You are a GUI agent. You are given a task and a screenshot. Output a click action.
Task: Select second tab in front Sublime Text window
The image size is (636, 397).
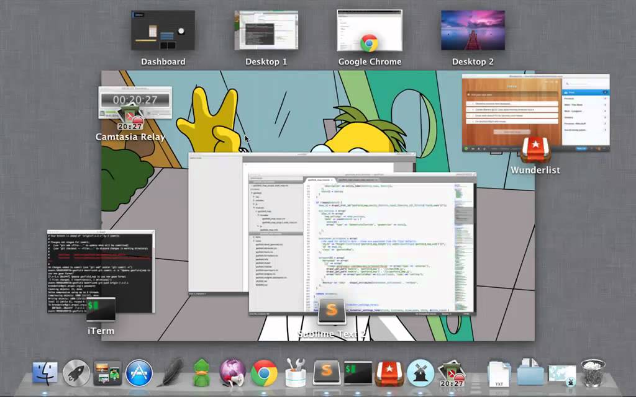click(x=357, y=179)
